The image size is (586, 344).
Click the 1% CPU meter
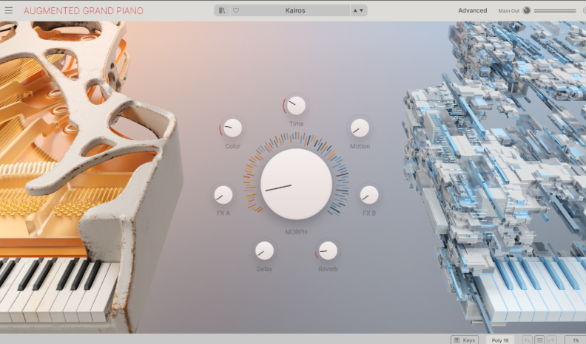(x=576, y=340)
